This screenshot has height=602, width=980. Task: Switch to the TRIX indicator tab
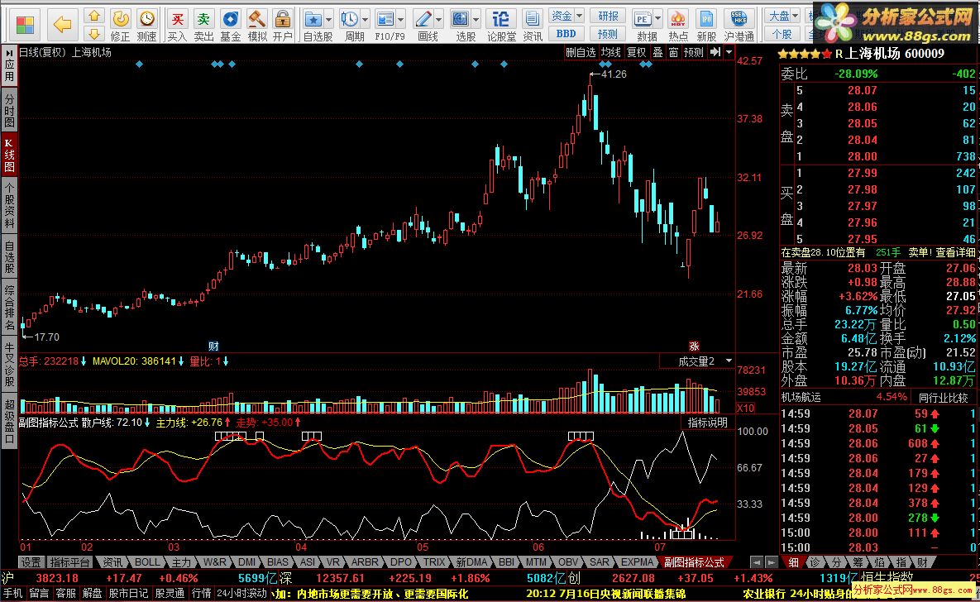click(433, 562)
